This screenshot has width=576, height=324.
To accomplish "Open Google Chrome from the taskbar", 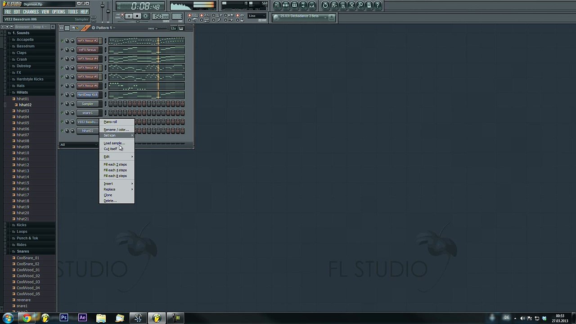I will coord(27,318).
